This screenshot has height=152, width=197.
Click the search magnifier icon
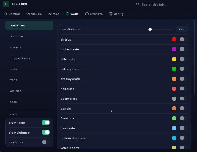(138, 5)
